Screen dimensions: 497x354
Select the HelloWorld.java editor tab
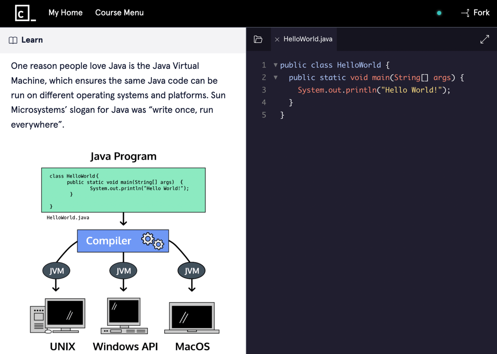click(308, 39)
